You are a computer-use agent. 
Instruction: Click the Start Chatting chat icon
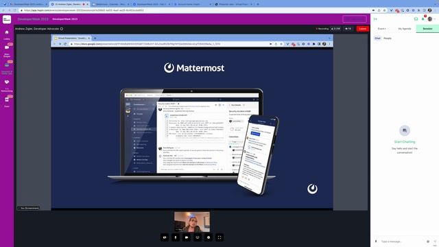[405, 130]
